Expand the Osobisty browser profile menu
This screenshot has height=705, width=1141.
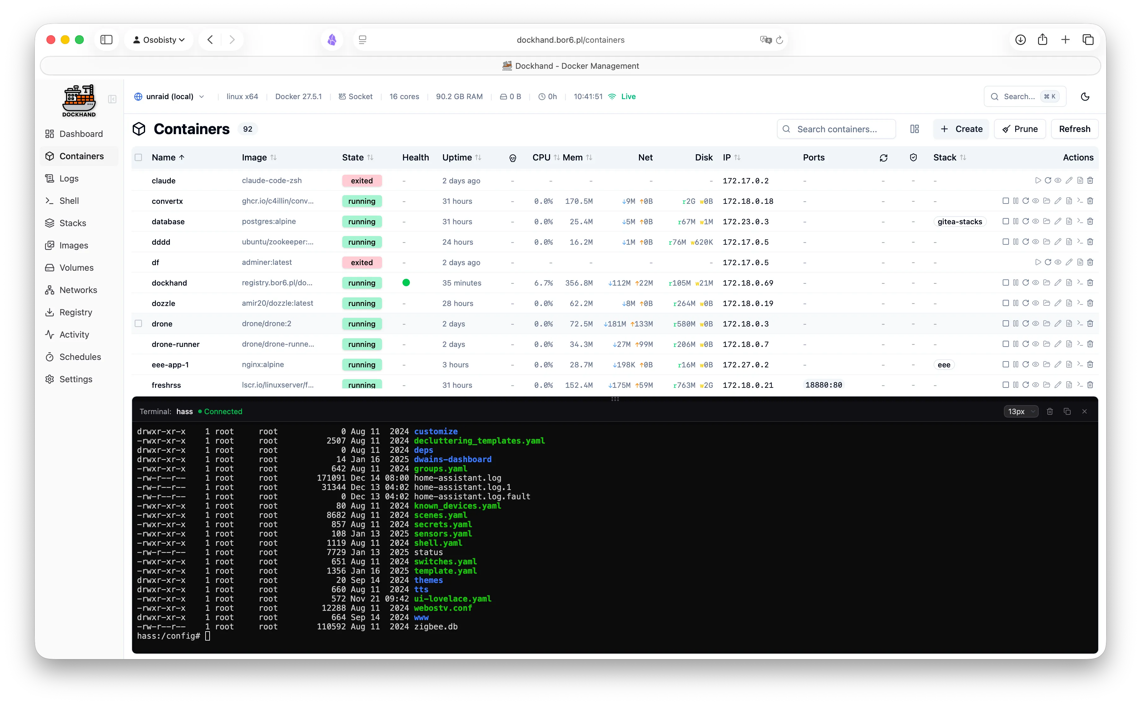(x=159, y=40)
